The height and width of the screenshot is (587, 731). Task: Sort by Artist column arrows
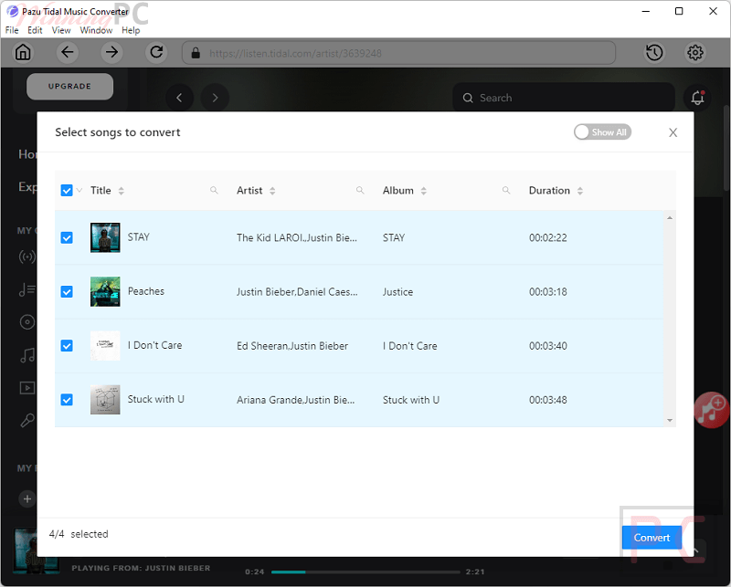point(272,191)
